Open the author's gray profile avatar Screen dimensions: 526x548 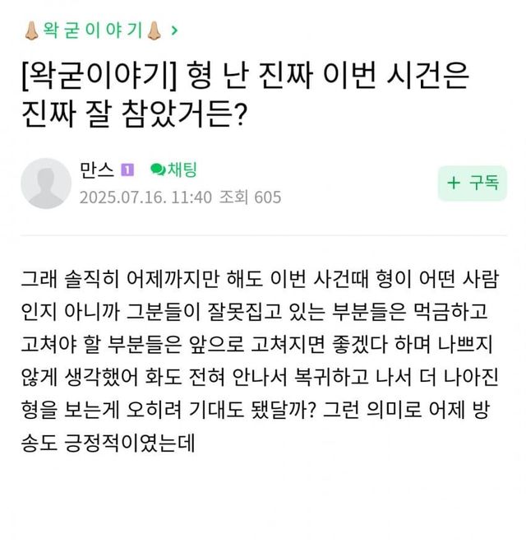point(44,183)
